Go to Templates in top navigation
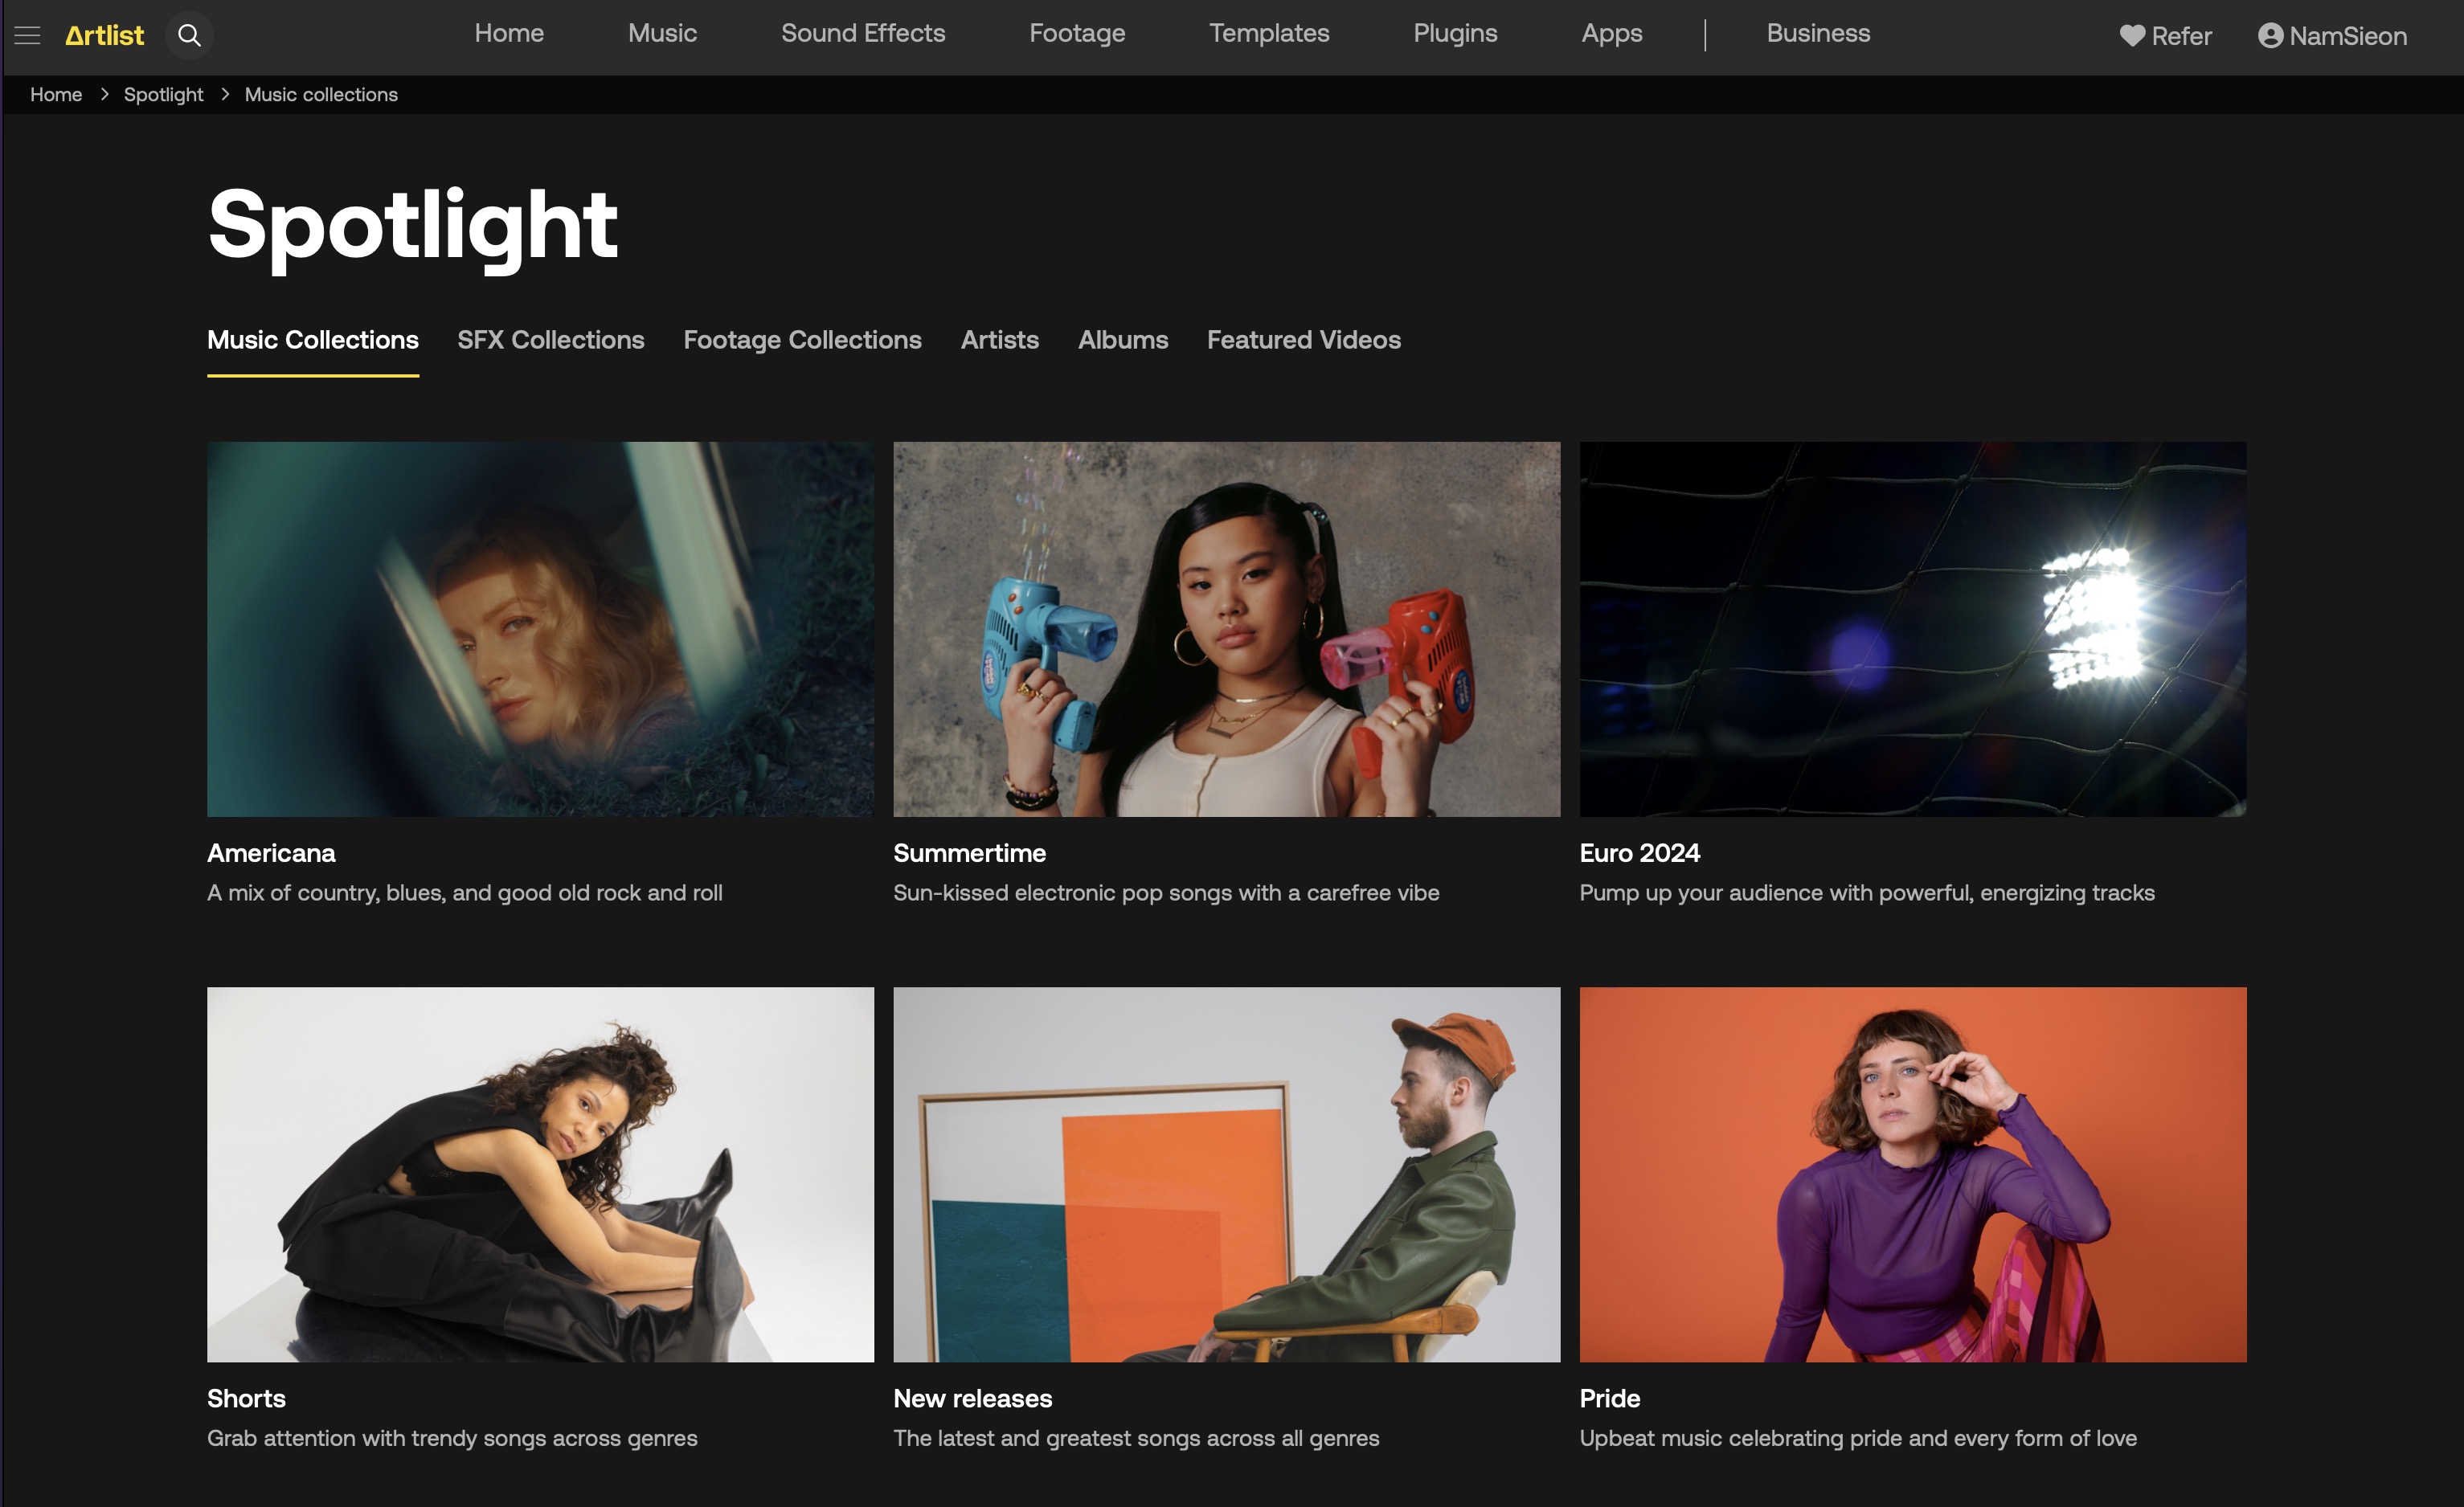 (x=1268, y=33)
